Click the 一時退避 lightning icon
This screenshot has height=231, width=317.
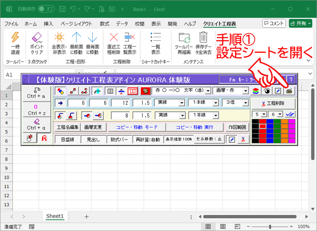pyautogui.click(x=15, y=37)
